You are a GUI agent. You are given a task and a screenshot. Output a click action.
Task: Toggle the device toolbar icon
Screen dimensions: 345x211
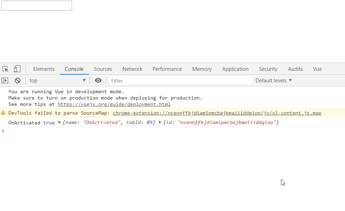point(17,69)
